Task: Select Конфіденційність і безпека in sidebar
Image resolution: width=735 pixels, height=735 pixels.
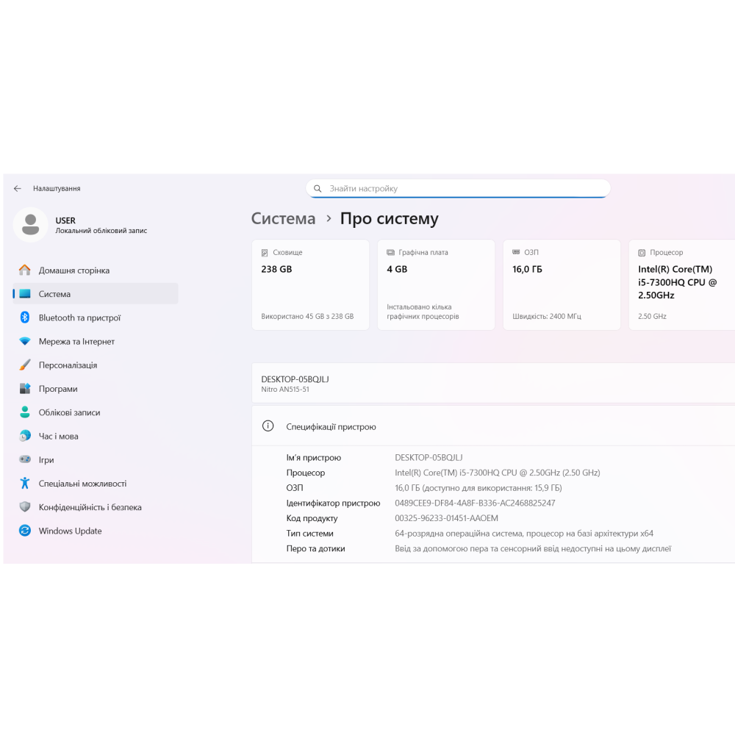Action: tap(90, 507)
